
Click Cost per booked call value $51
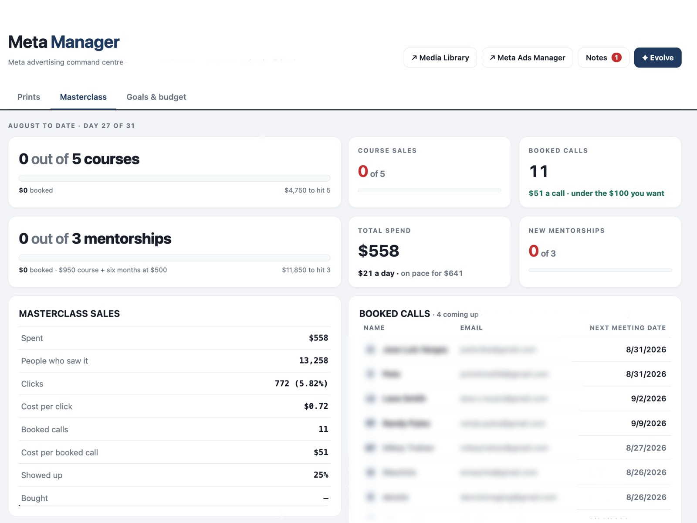[321, 452]
